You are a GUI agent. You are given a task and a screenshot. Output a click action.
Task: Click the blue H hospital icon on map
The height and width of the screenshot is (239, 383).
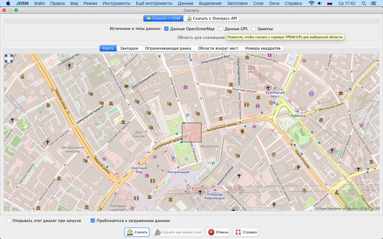[x=311, y=94]
